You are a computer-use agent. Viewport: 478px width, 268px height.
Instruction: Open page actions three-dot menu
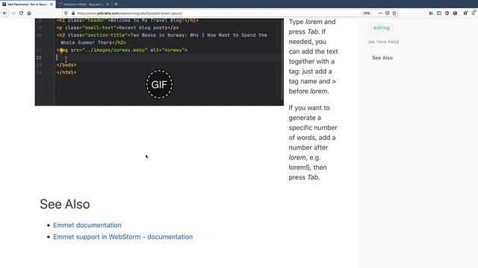[380, 13]
